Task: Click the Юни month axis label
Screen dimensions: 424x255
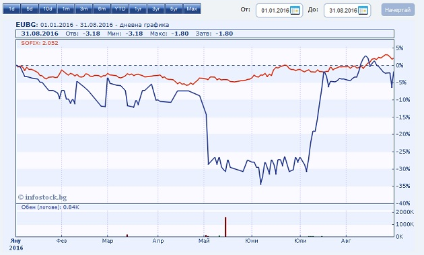Action: [252, 241]
